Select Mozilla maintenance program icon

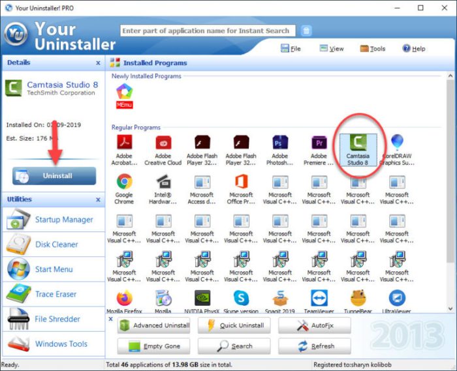tap(163, 301)
